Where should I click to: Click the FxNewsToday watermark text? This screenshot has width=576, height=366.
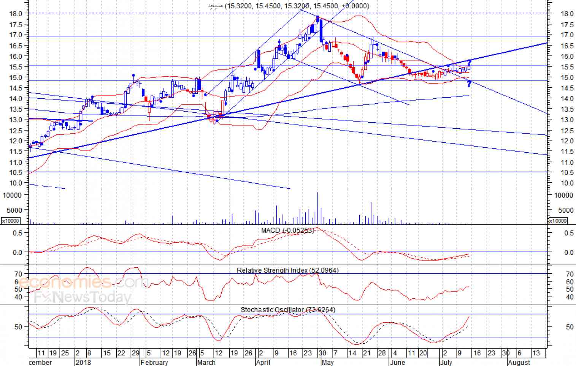click(83, 297)
